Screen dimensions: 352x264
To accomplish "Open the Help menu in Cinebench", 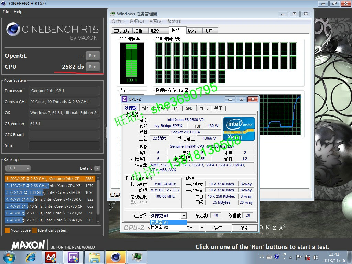I will point(18,12).
